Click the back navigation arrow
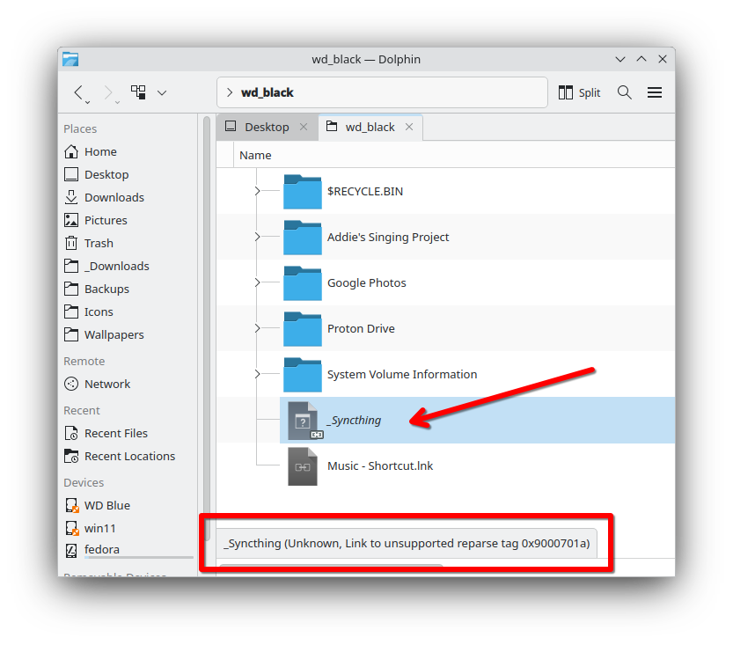 pos(79,92)
